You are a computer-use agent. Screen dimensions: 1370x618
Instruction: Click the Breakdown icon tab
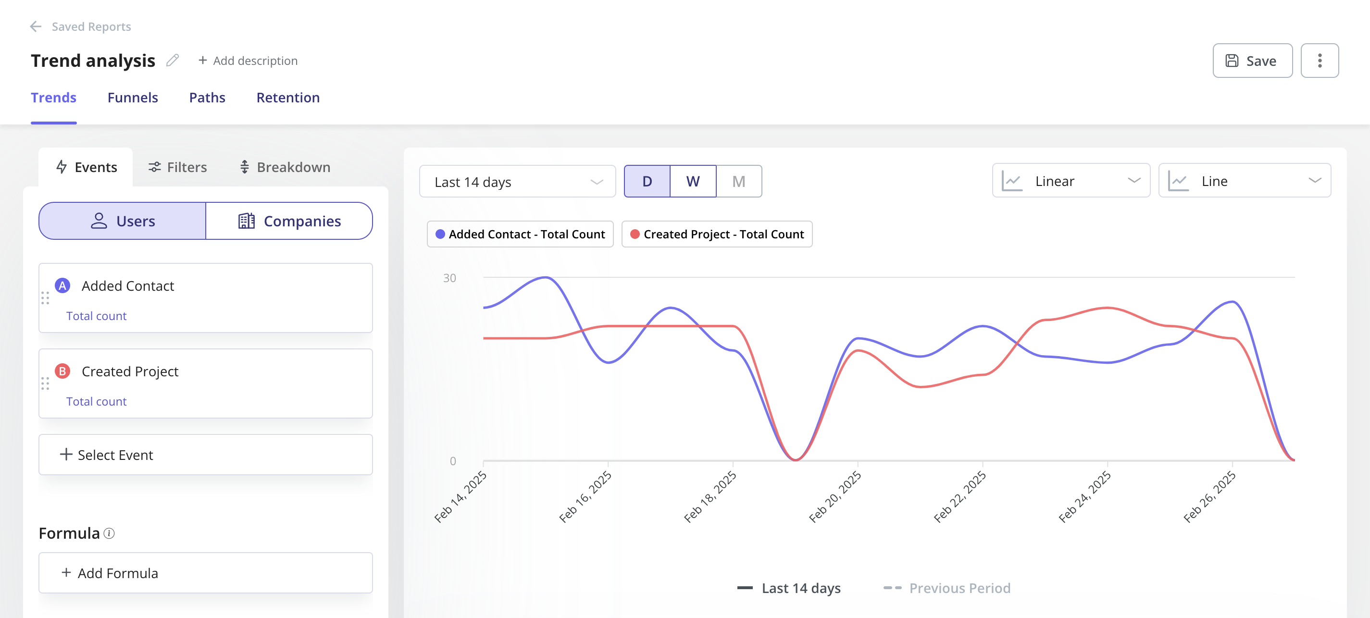click(244, 167)
